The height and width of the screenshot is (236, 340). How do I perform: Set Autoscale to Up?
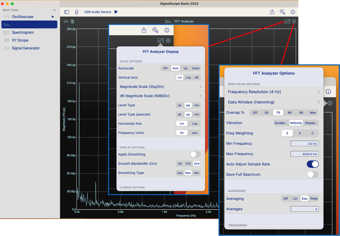186,68
